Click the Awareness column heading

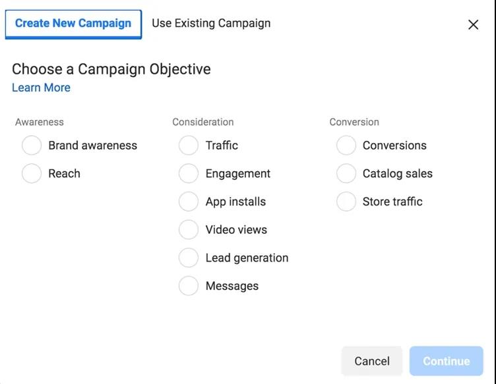click(40, 122)
